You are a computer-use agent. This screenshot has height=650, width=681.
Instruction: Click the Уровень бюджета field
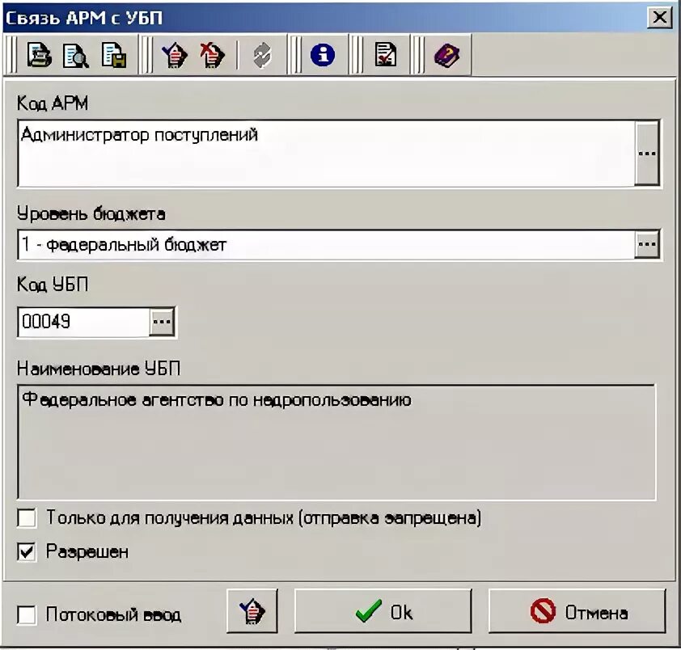[x=326, y=245]
